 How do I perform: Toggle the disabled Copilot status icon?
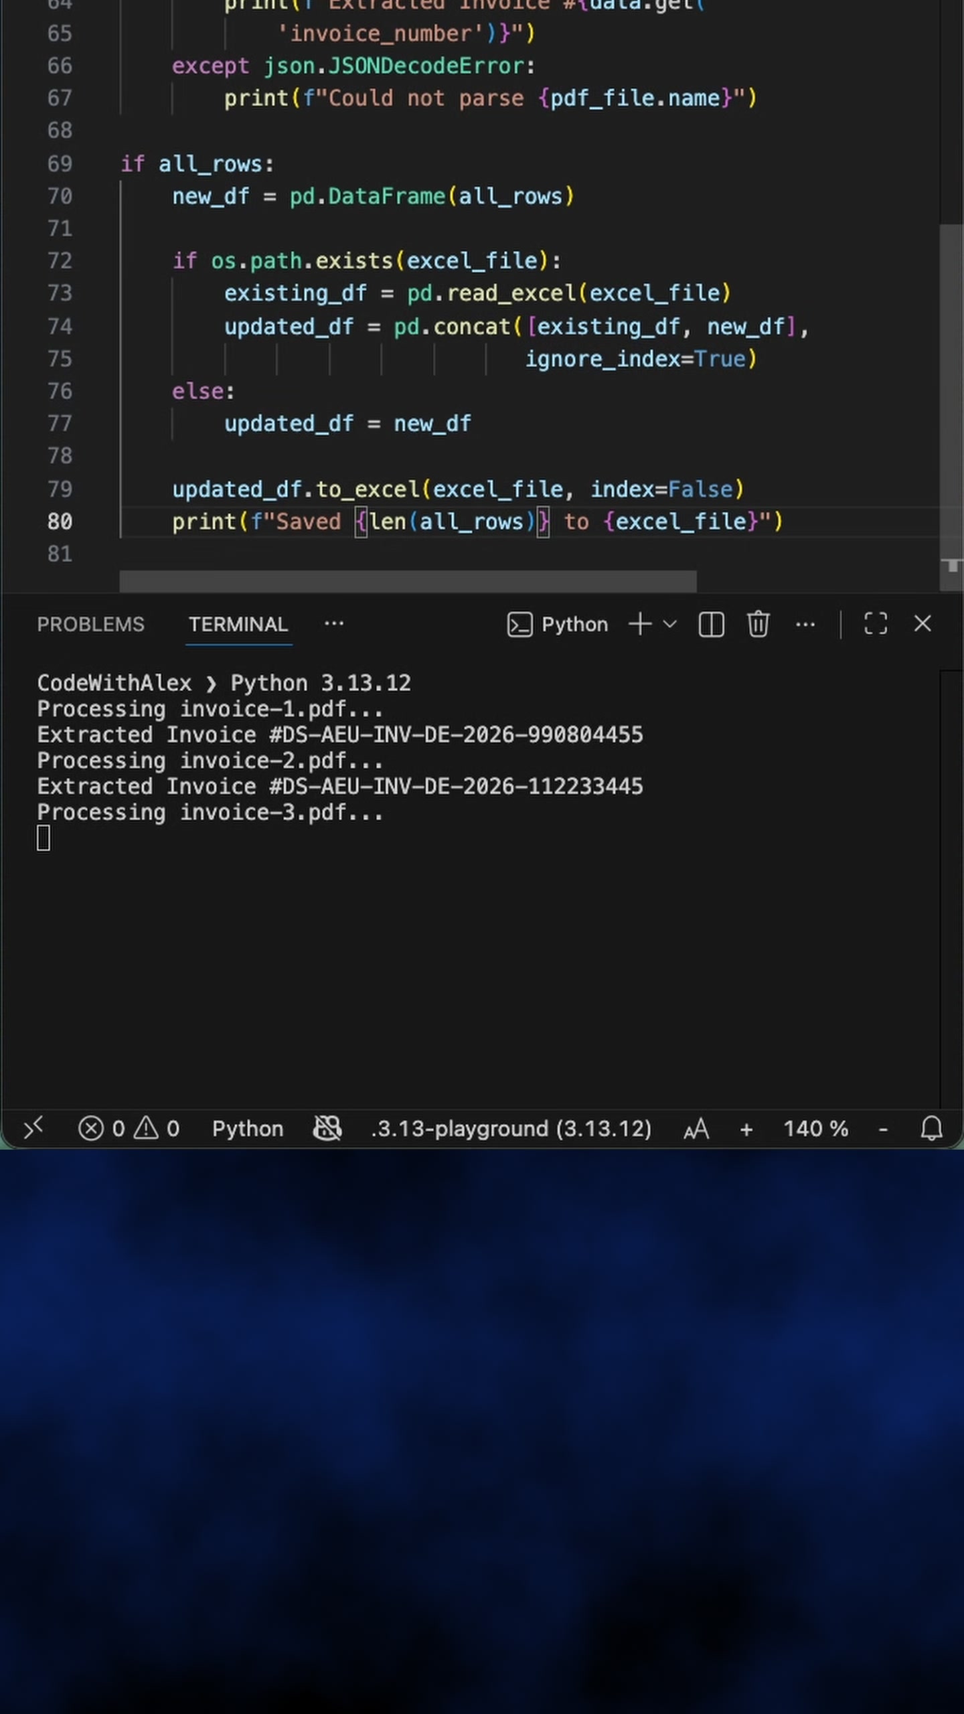pyautogui.click(x=327, y=1128)
